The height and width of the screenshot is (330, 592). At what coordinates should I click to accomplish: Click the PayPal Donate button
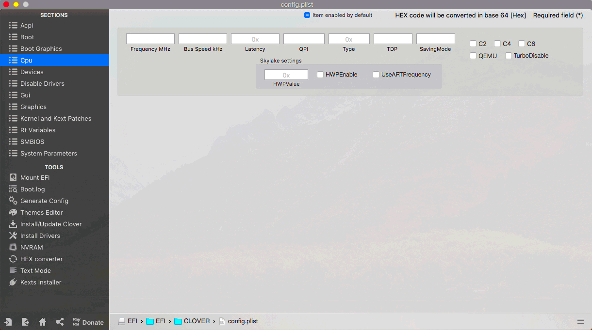[x=87, y=321]
